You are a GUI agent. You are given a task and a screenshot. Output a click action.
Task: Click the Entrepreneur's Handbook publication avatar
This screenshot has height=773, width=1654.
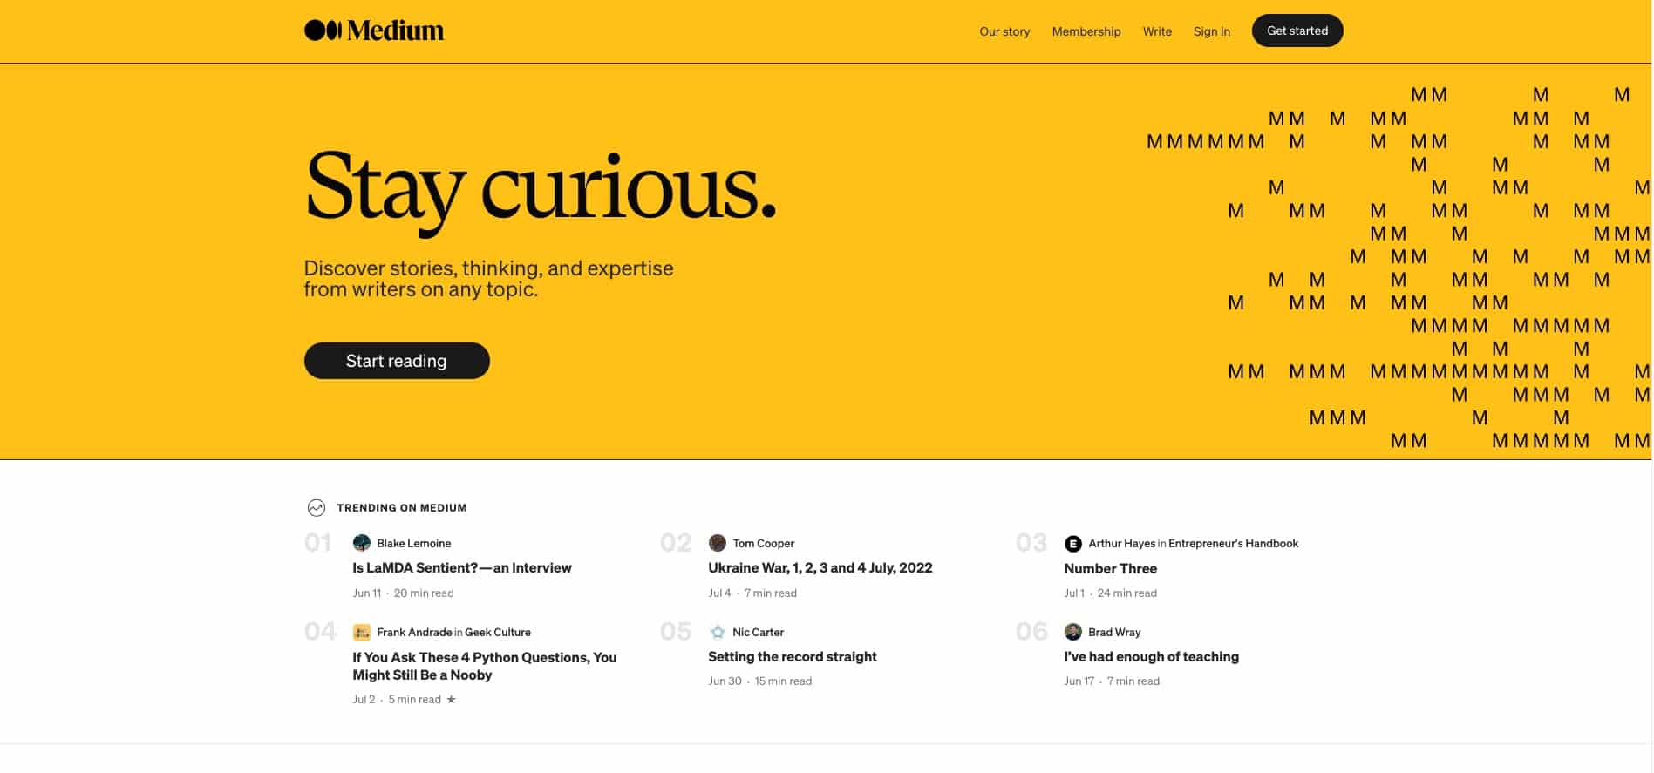coord(1073,544)
